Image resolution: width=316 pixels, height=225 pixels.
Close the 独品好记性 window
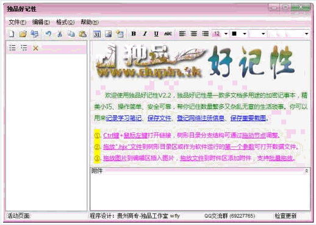[301, 7]
